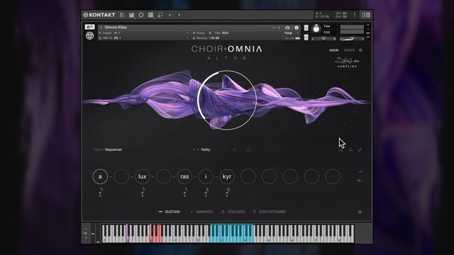
Task: Click the large circular dial on the waveform
Action: click(227, 101)
